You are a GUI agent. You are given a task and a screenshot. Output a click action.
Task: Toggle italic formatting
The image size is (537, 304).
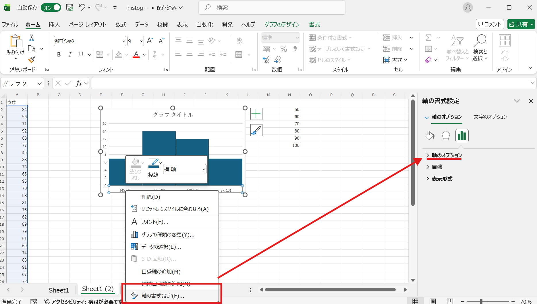70,54
